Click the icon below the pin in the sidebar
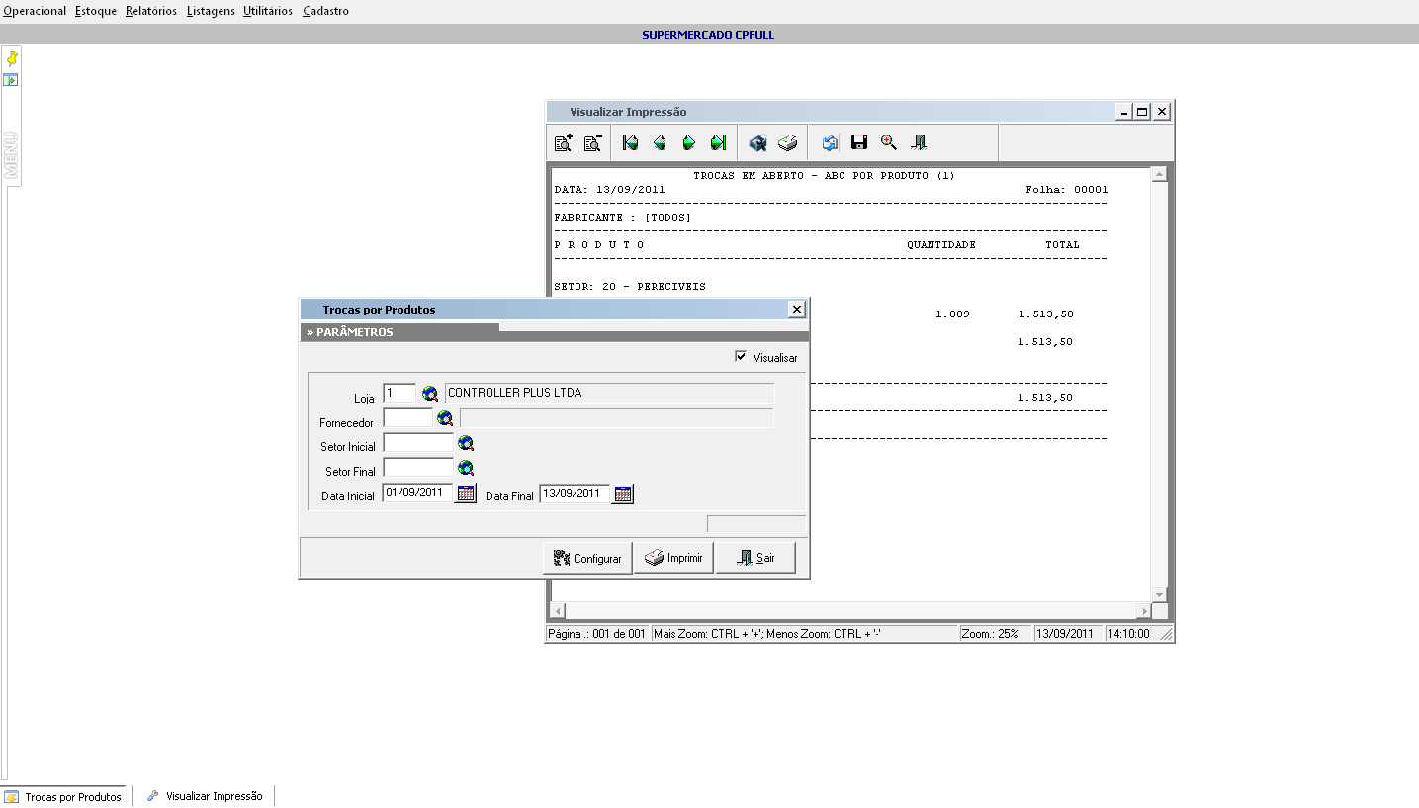The width and height of the screenshot is (1419, 808). tap(11, 80)
